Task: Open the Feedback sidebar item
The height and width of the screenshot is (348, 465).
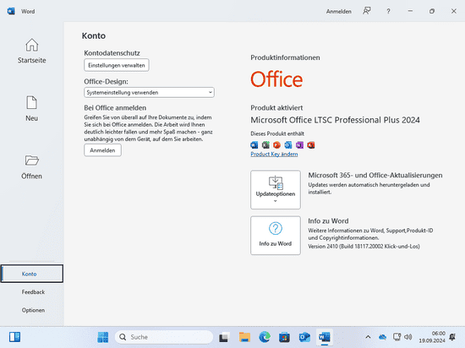Action: (33, 292)
